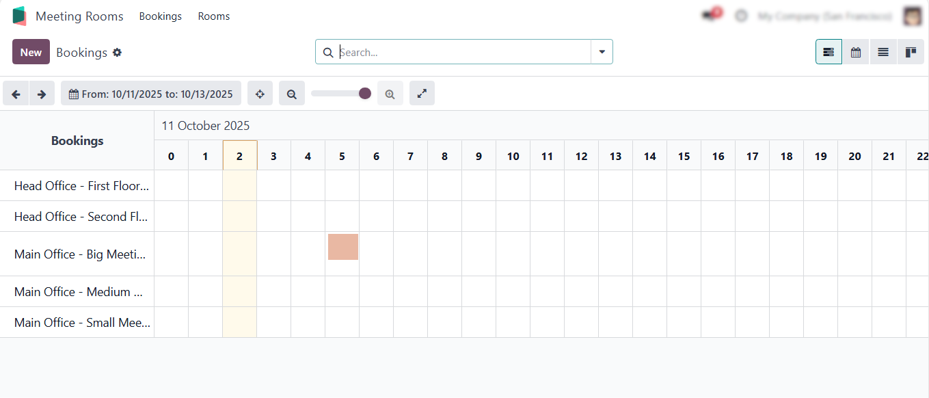929x398 pixels.
Task: Expand Gantt rows with arrows icon
Action: click(x=422, y=94)
